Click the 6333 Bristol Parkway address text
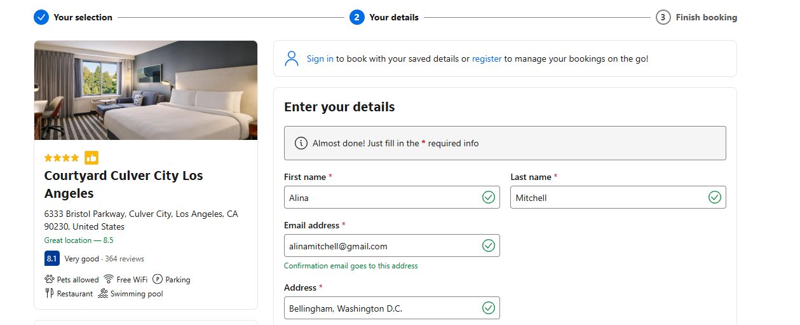800x325 pixels. coord(141,220)
